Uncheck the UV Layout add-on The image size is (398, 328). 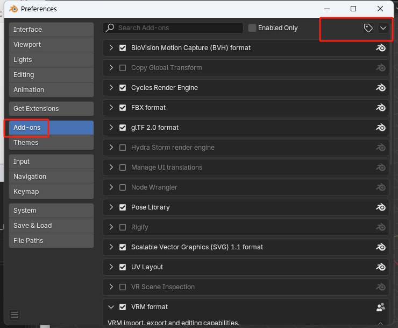point(123,267)
